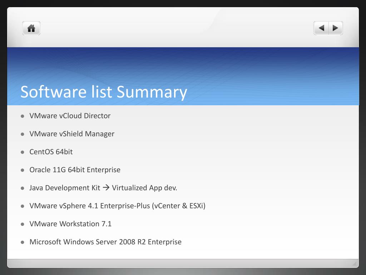Click bullet dot beside Microsoft Windows Server
This screenshot has width=366, height=275.
(x=23, y=242)
